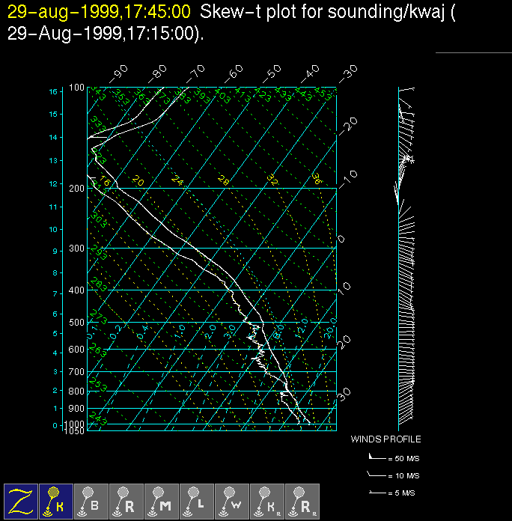Select the highlighted K balloon sounding icon

click(56, 501)
